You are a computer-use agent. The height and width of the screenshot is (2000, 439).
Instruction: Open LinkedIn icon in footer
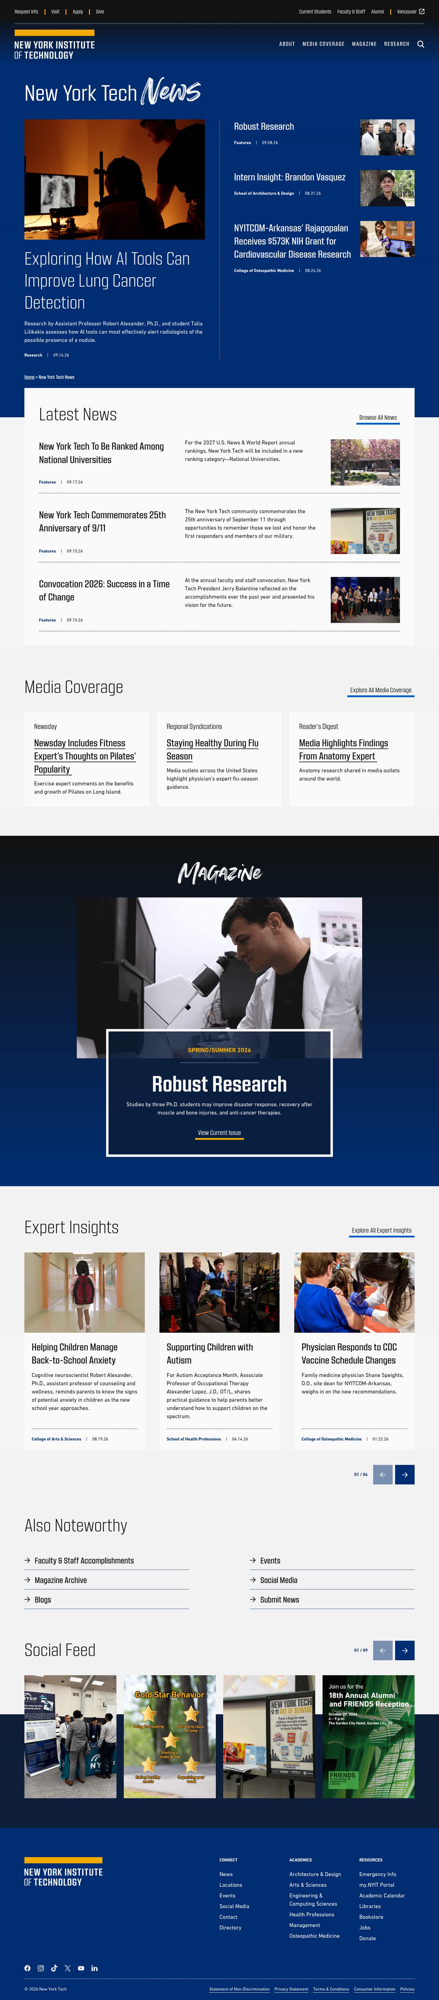(95, 1968)
